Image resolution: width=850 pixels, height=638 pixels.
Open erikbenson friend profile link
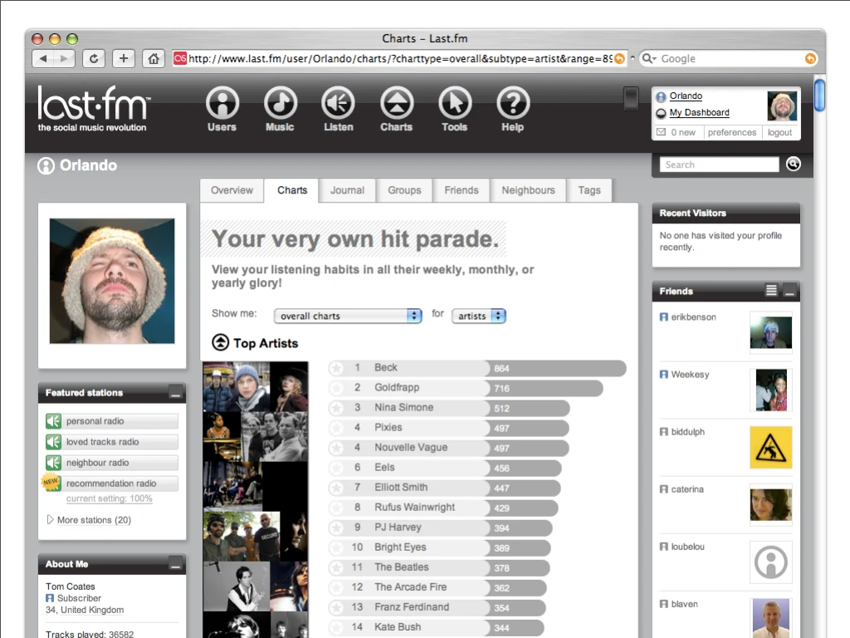[x=693, y=317]
